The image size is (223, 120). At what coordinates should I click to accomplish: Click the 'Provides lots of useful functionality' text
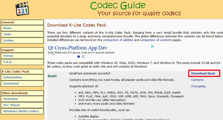coord(99,110)
